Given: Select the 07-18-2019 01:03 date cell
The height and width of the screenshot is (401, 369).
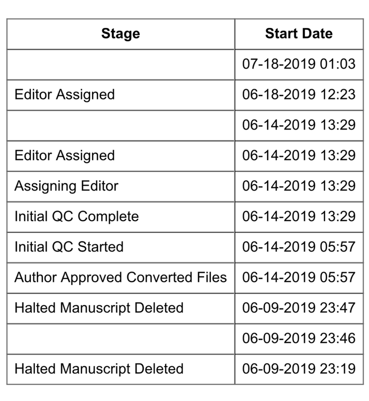Looking at the screenshot, I should coord(299,64).
